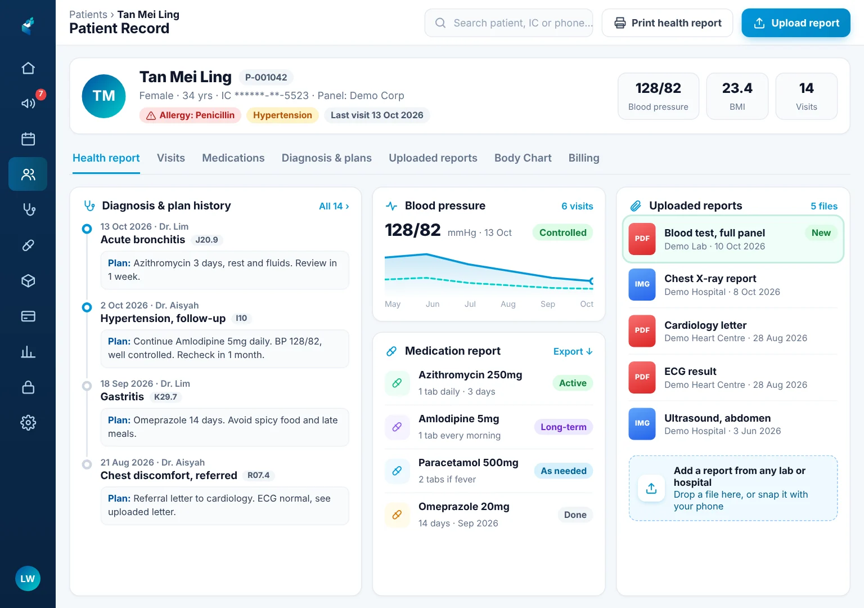The height and width of the screenshot is (608, 864).
Task: Open the Billing tab
Action: coord(584,158)
